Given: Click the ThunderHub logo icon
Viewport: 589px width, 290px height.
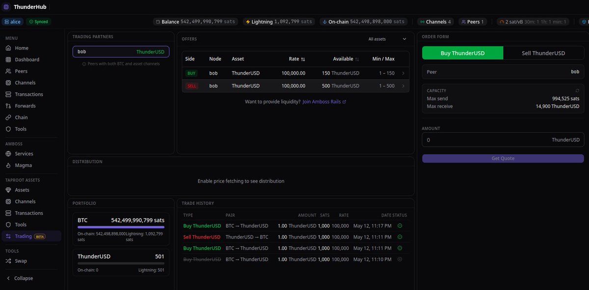Looking at the screenshot, I should pyautogui.click(x=6, y=7).
